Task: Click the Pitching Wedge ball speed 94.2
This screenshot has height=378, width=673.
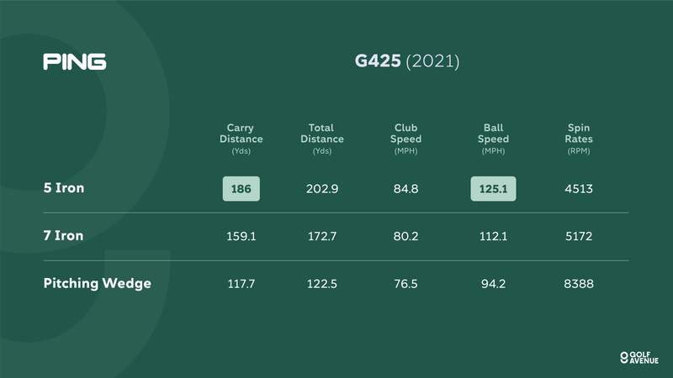Action: (x=493, y=285)
